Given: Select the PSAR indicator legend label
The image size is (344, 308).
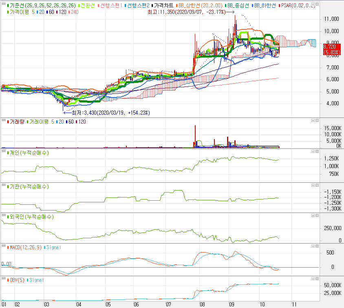Looking at the screenshot, I should (297, 5).
